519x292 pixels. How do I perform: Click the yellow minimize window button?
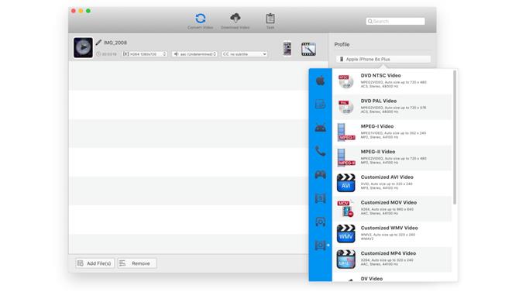pos(81,11)
